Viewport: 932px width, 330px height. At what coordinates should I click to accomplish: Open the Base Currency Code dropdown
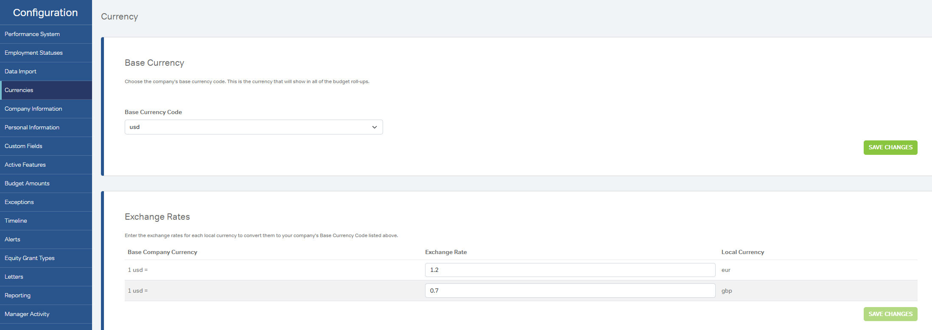[253, 127]
